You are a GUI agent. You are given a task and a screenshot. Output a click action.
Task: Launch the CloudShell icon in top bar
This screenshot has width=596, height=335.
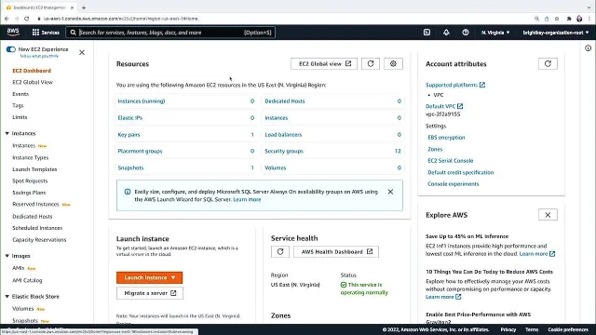(427, 33)
